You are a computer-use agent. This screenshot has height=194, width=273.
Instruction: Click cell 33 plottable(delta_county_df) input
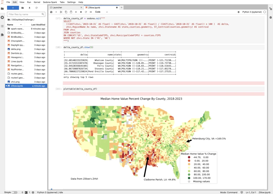click(164, 89)
